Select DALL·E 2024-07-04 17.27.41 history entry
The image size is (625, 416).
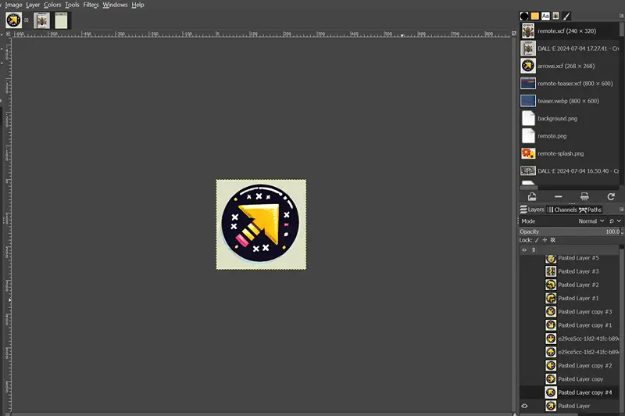570,48
